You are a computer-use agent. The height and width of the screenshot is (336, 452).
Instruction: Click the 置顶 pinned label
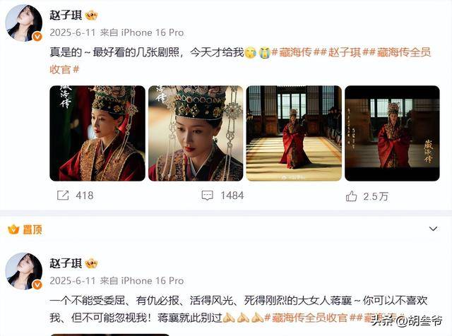(32, 229)
